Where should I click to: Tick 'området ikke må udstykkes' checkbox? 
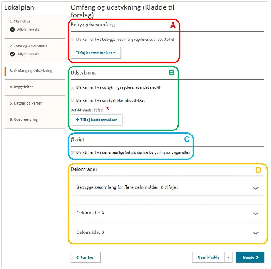click(73, 100)
